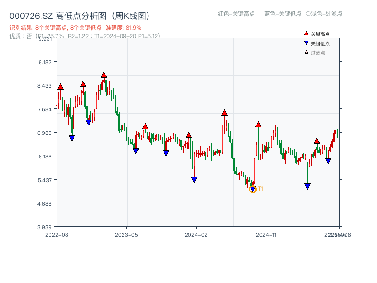Click the gray 优质：否 detail line
The width and height of the screenshot is (377, 283).
click(85, 36)
